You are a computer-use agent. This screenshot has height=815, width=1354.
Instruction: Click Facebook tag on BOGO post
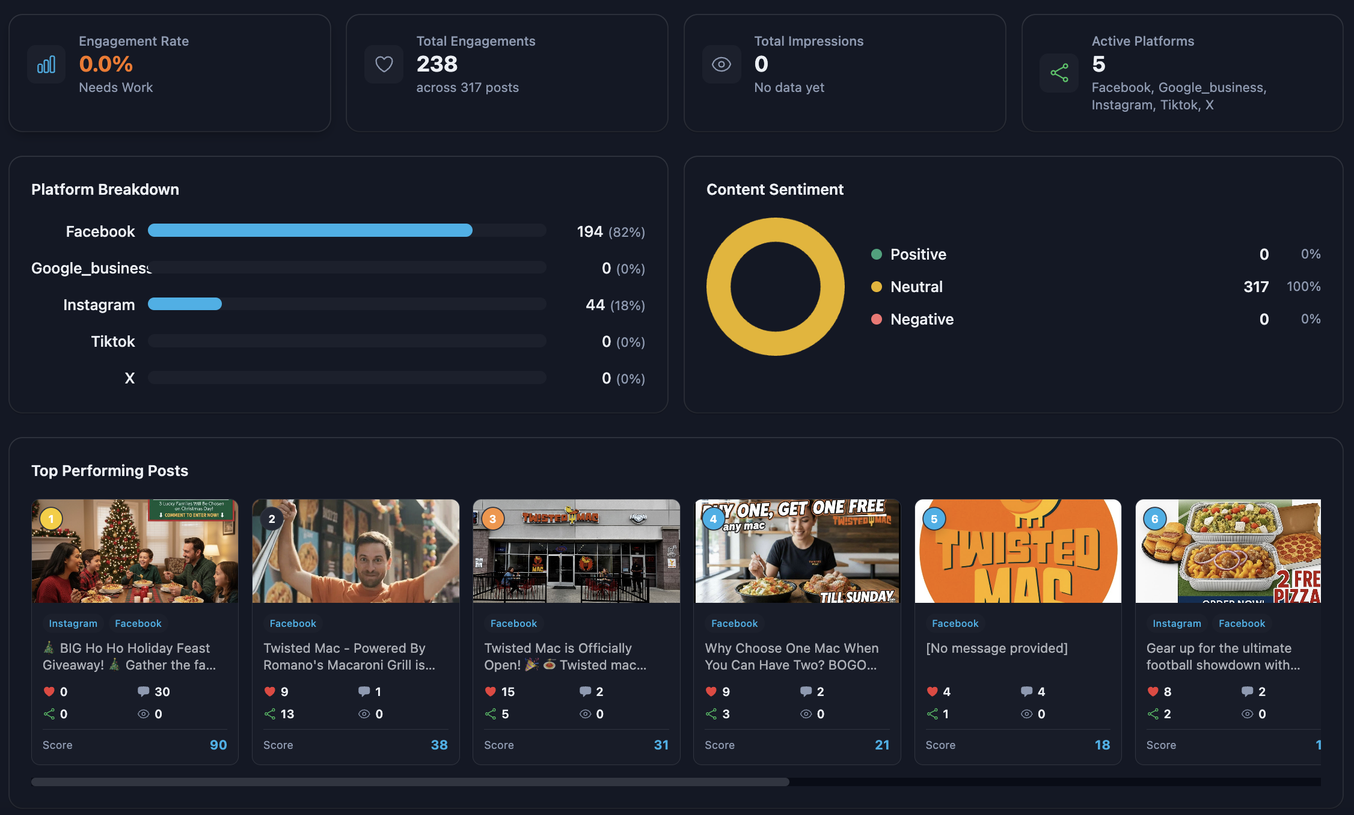[x=734, y=624]
